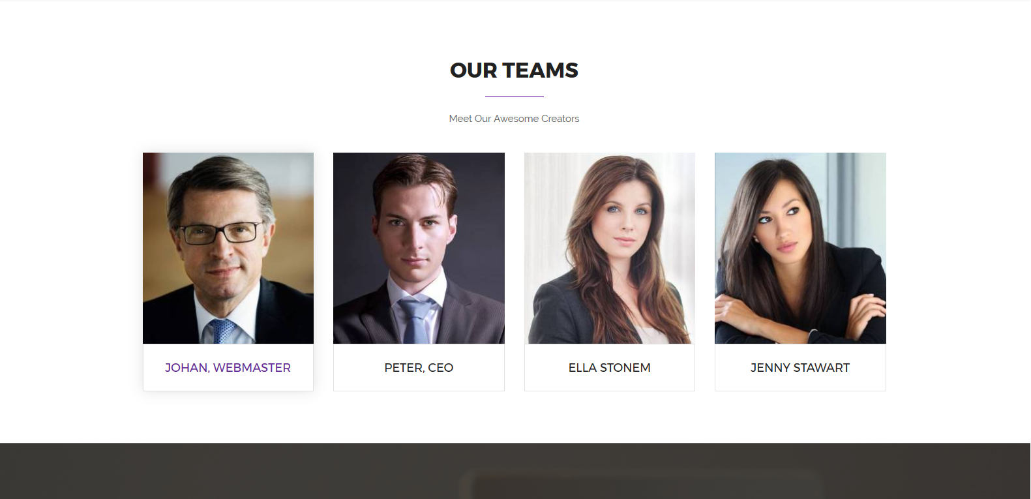The width and height of the screenshot is (1031, 499).
Task: Open Ella Stonem's portrait image
Action: pos(610,248)
